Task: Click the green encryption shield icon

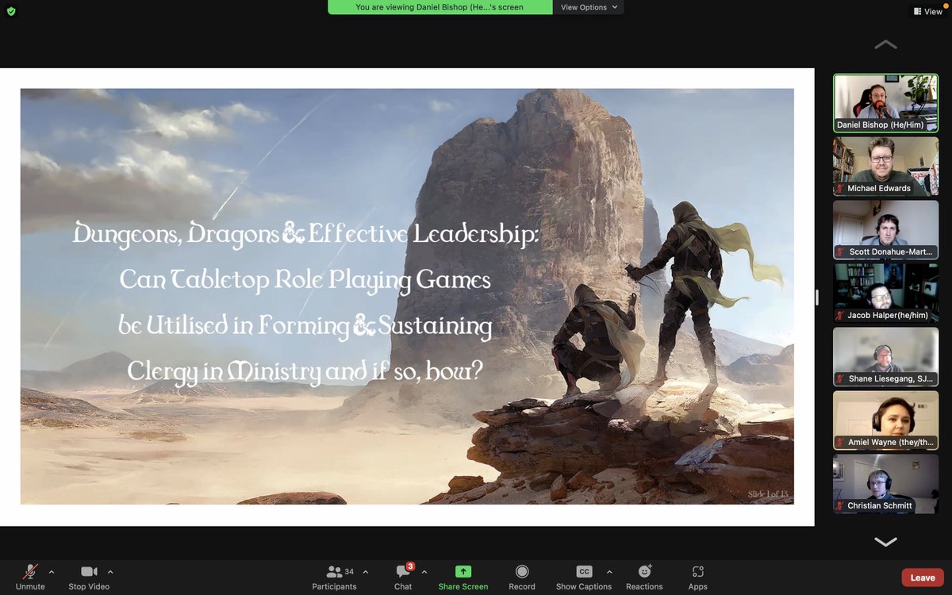Action: [x=10, y=11]
